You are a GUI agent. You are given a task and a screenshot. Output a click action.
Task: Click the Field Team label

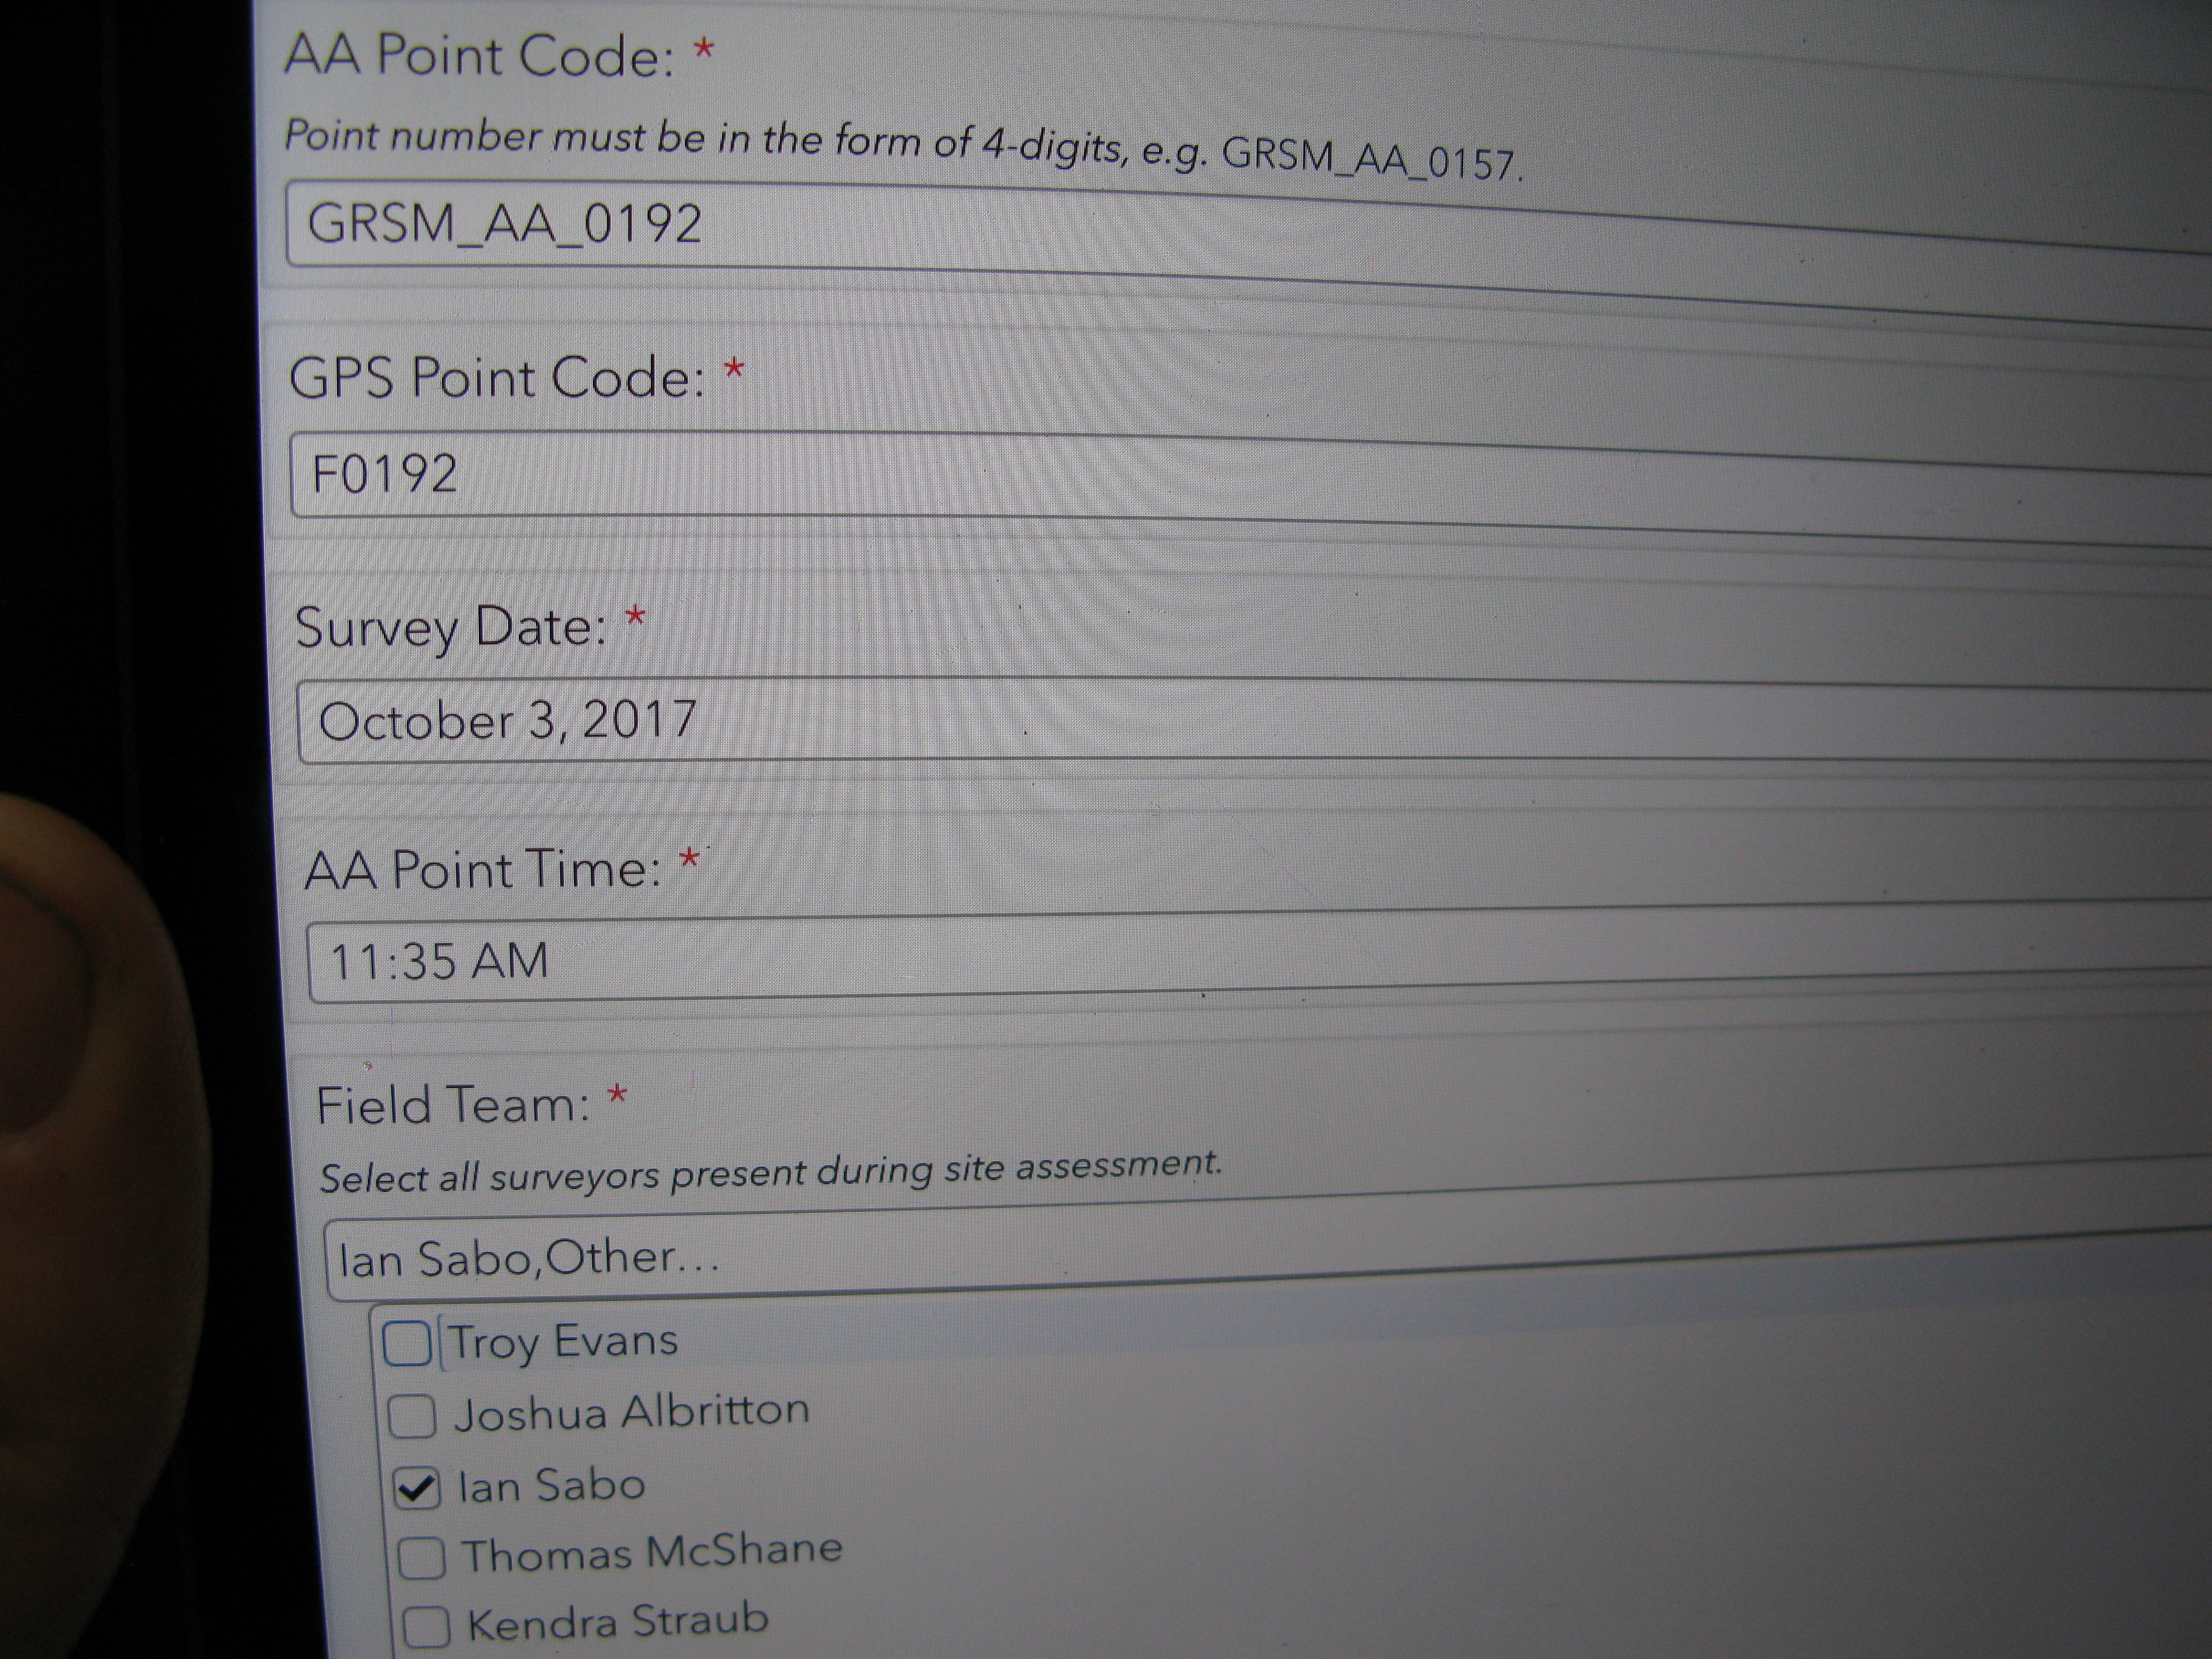click(453, 1106)
